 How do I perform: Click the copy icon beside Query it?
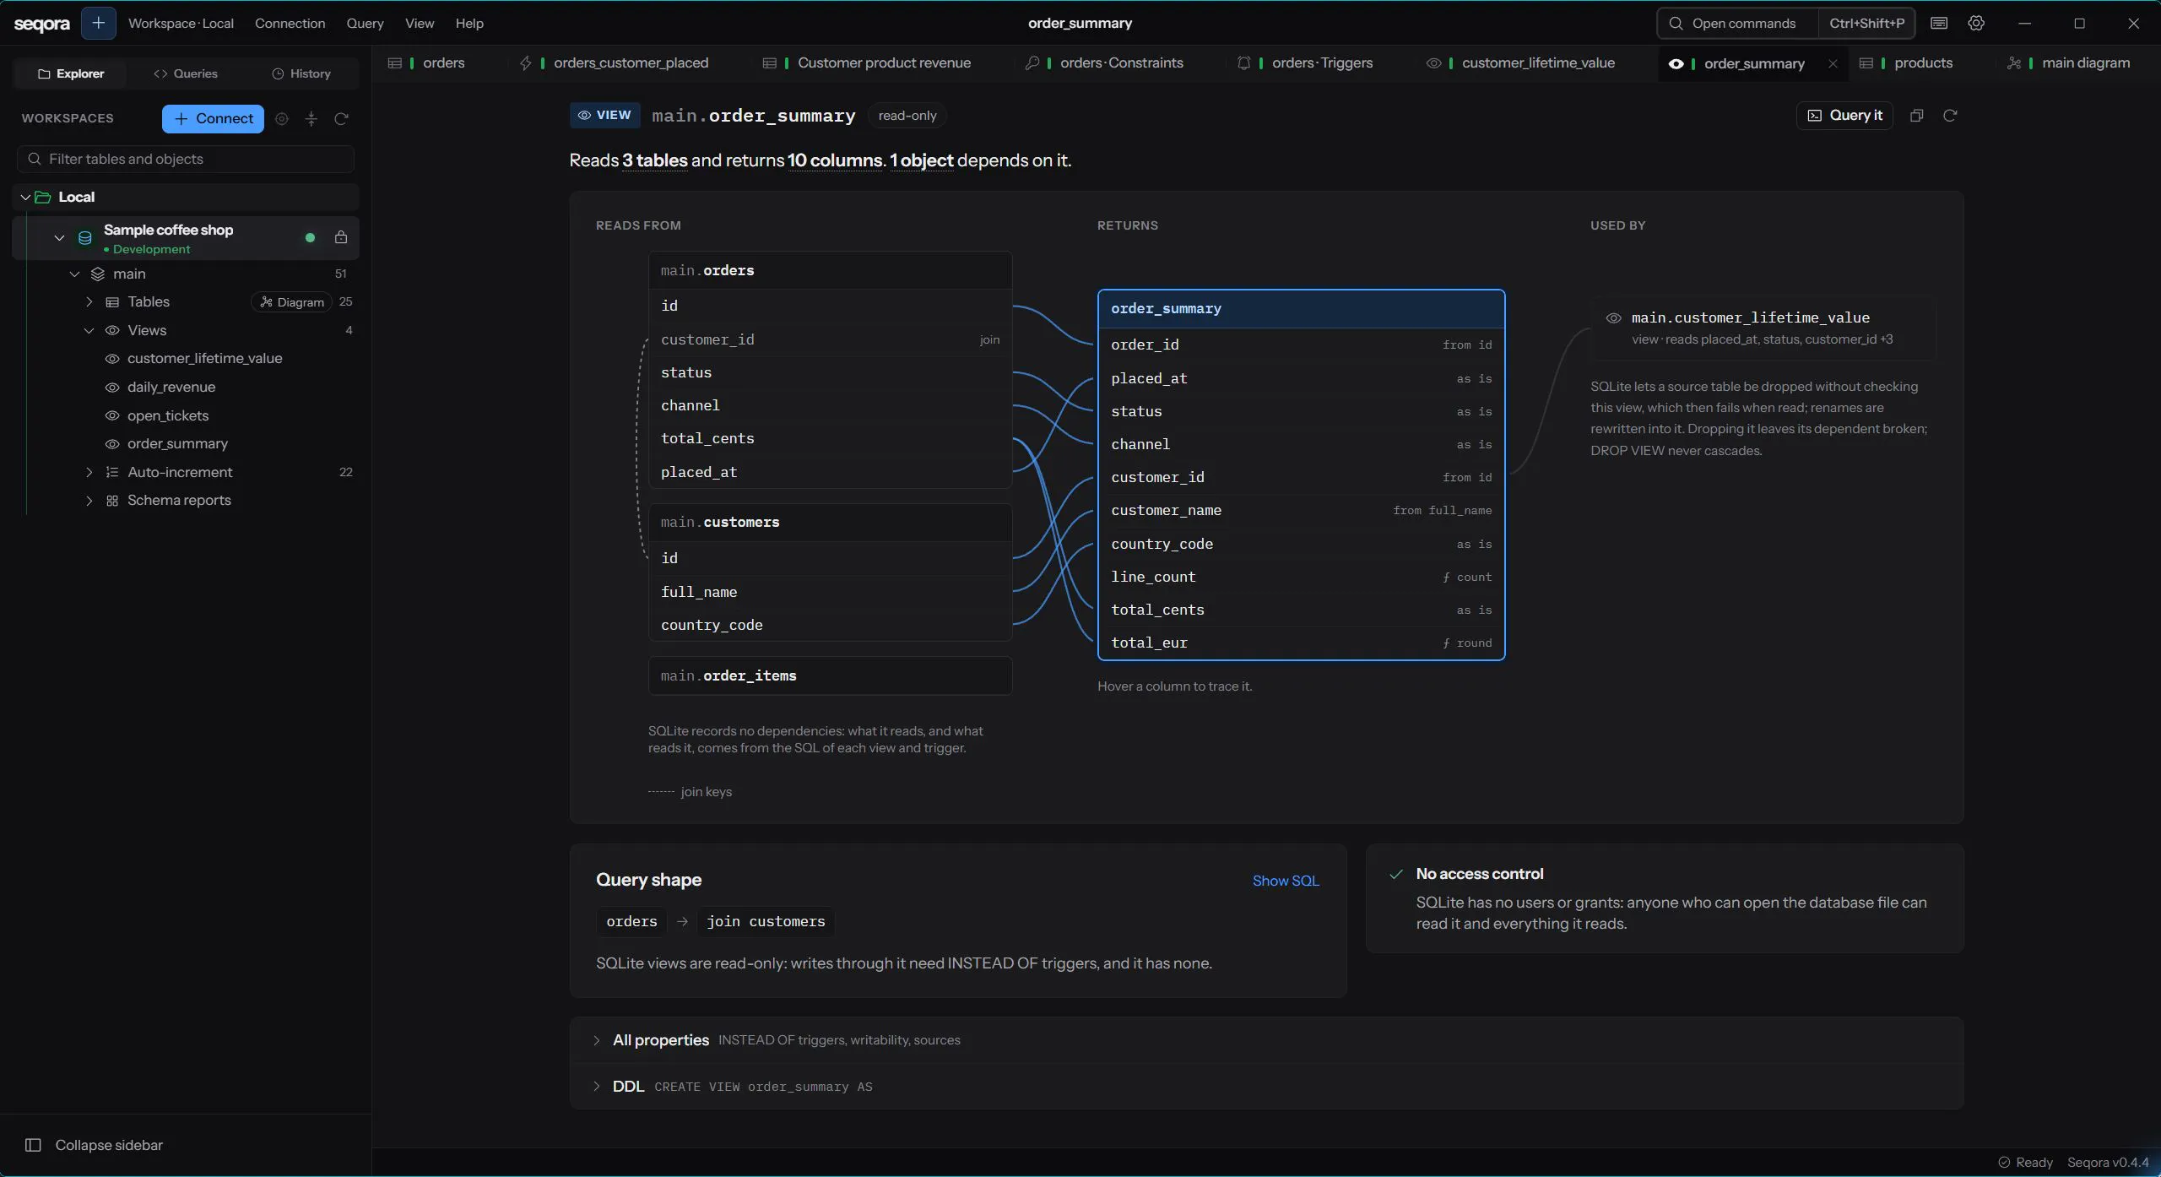(1917, 116)
